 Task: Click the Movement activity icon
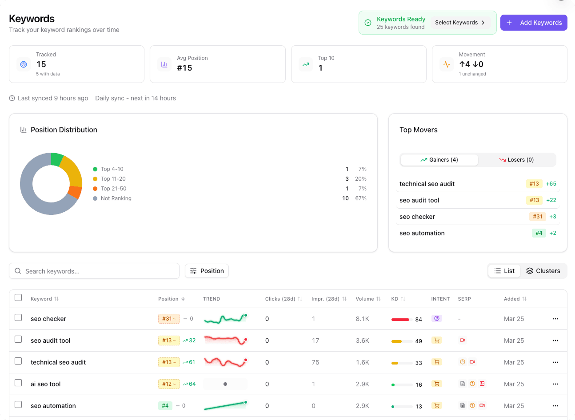pyautogui.click(x=446, y=64)
